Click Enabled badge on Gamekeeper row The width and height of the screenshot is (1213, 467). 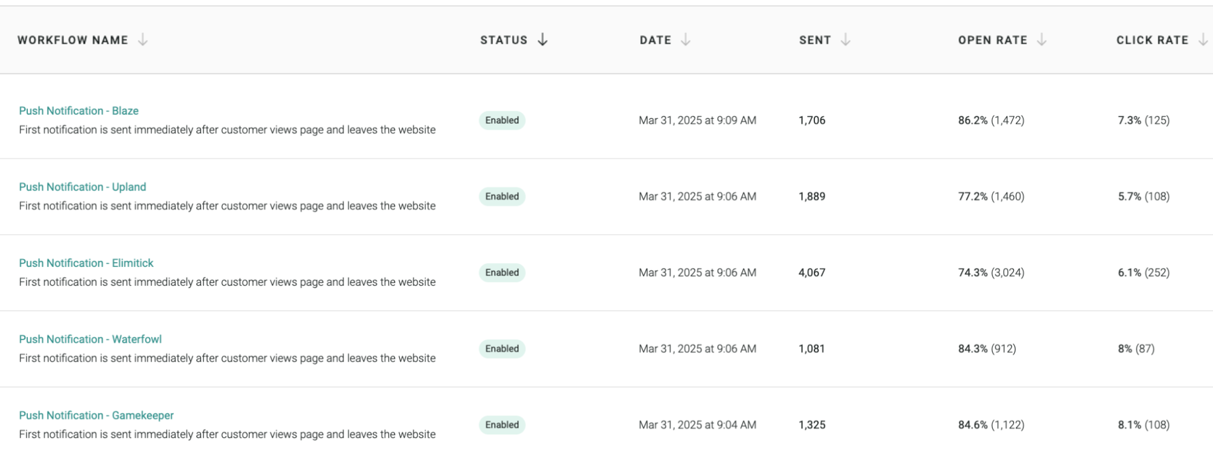pos(502,425)
